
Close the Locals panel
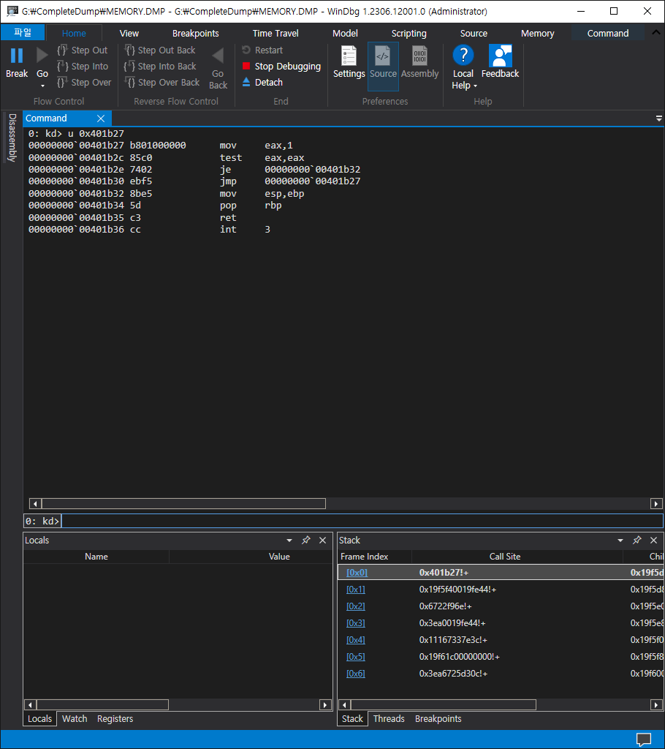323,541
